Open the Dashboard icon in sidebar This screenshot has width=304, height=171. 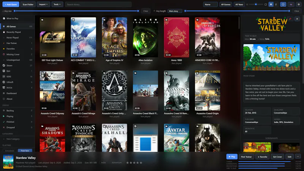4,93
